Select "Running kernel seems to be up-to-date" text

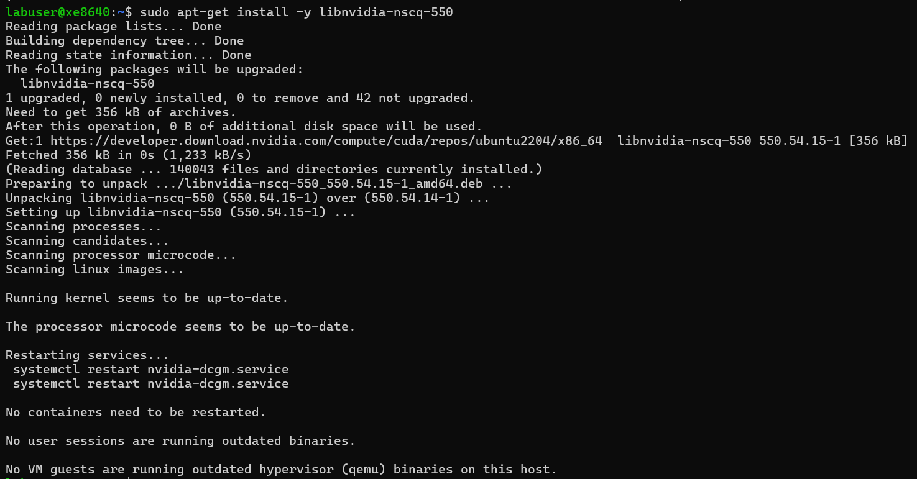(x=147, y=298)
